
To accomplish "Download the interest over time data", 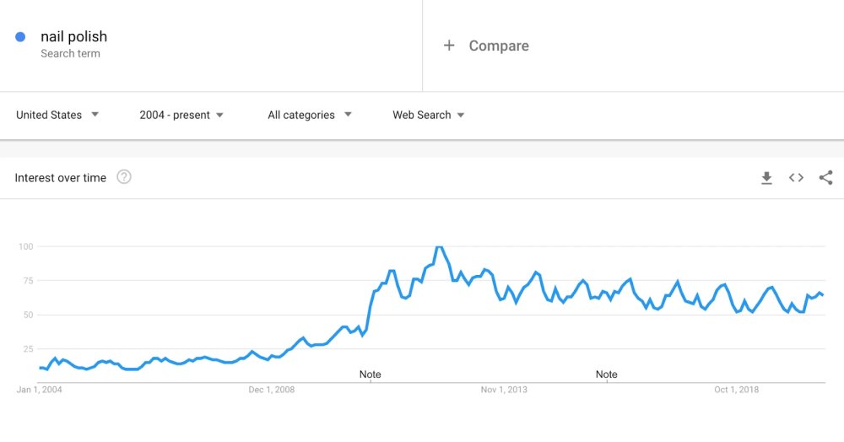I will pos(766,177).
